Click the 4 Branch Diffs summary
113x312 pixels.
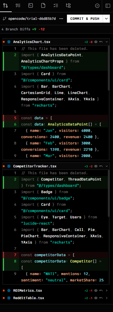[23, 29]
